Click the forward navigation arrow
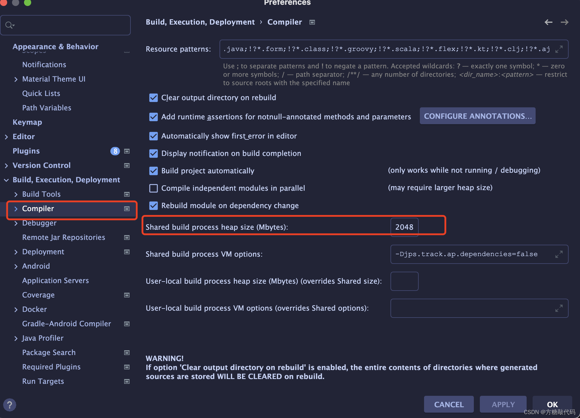This screenshot has width=580, height=418. [x=564, y=22]
